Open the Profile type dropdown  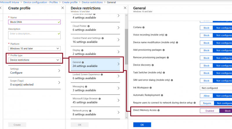(34, 60)
